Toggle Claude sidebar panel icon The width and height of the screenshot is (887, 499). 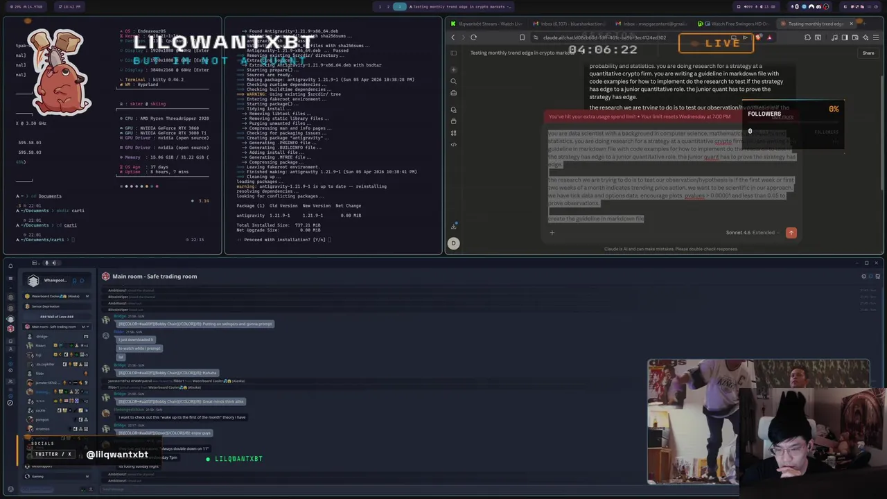[x=454, y=53]
